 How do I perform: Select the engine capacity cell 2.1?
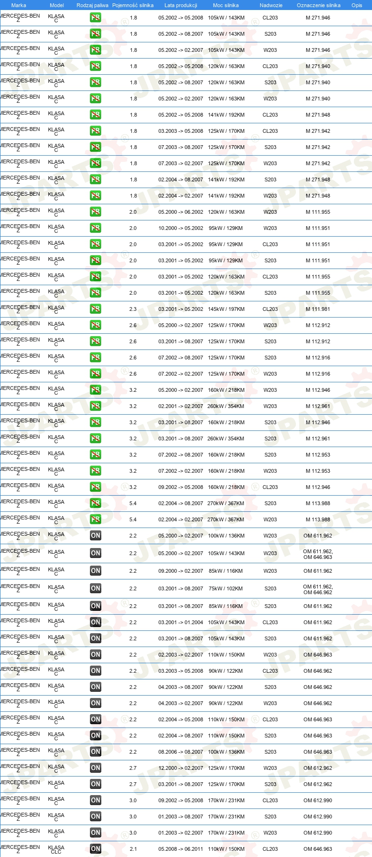(x=133, y=849)
